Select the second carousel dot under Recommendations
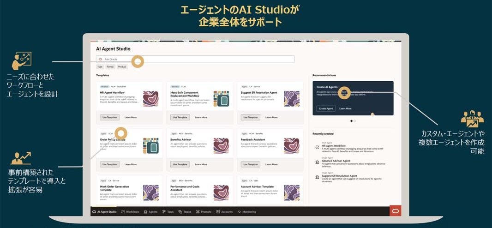492x228 pixels. click(354, 121)
